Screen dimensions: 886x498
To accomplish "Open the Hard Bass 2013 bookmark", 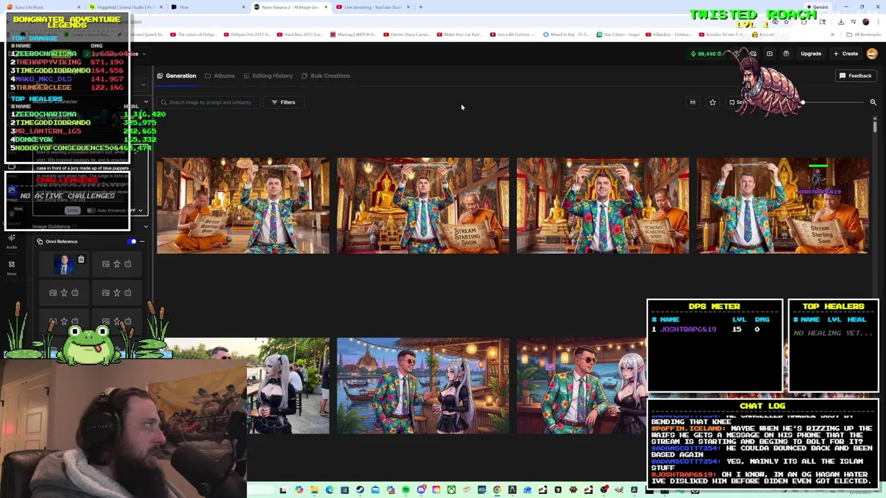I will (300, 34).
